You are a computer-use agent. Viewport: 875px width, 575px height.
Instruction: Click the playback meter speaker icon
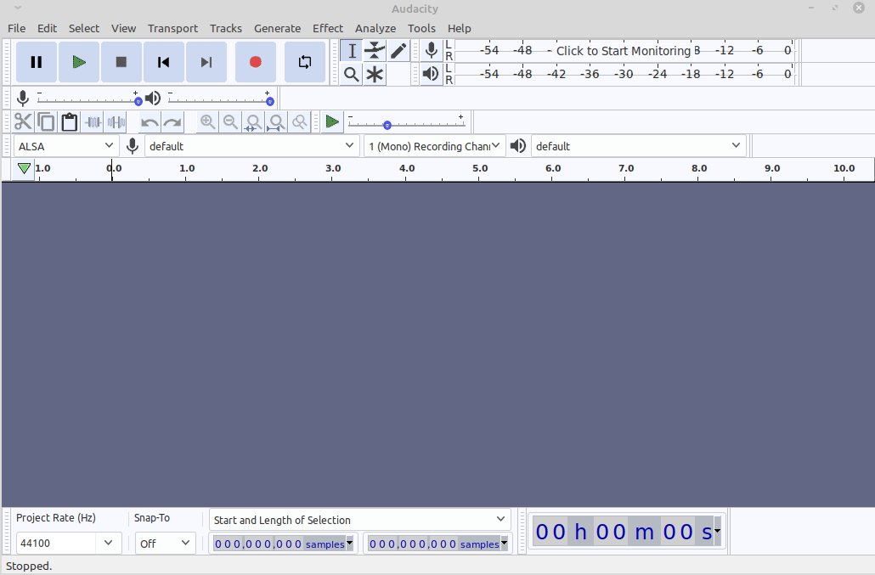pyautogui.click(x=431, y=74)
